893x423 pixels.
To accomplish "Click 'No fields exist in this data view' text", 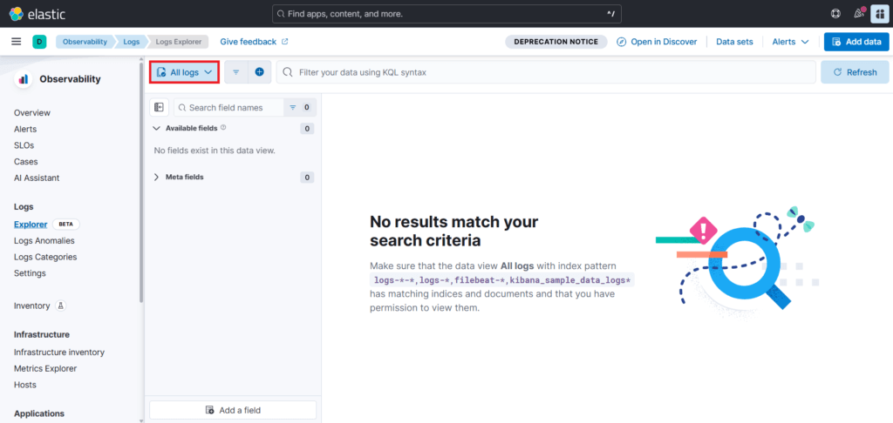I will click(215, 151).
